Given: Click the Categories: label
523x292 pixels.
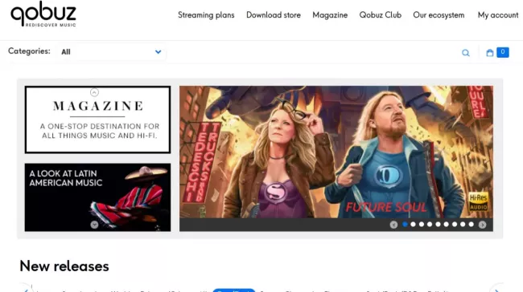Looking at the screenshot, I should 29,51.
